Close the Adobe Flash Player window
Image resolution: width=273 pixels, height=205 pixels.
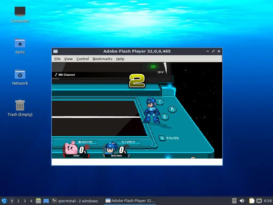click(x=219, y=51)
